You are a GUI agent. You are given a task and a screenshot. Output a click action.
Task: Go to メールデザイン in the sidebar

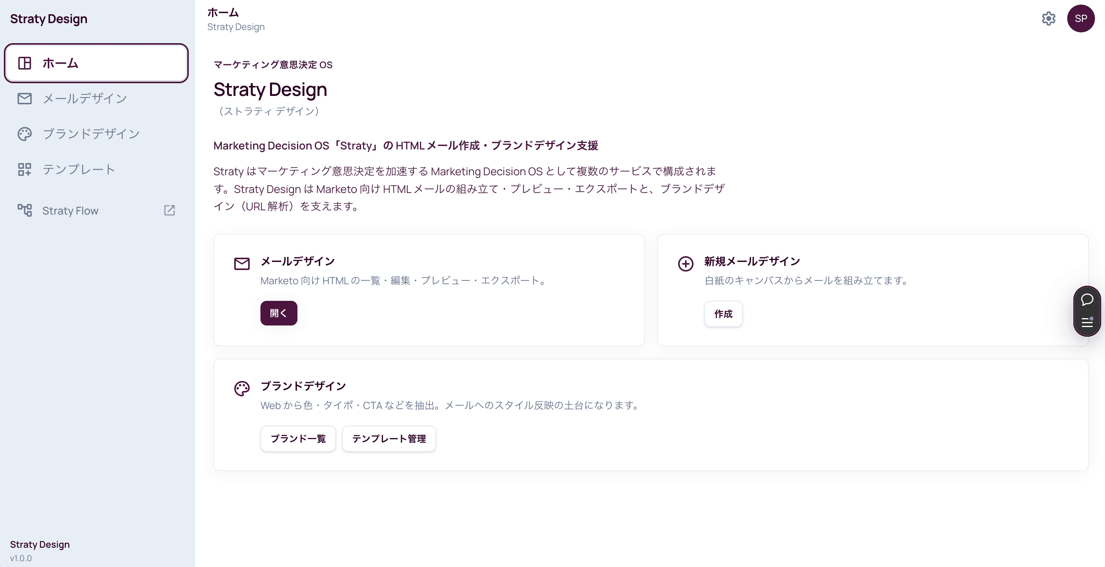click(x=96, y=98)
